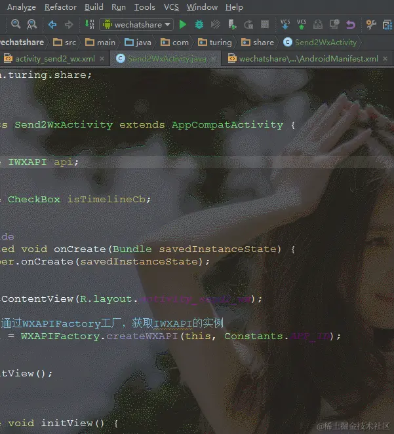The height and width of the screenshot is (434, 394).
Task: Open Settings with the wrench icon
Action: pyautogui.click(x=371, y=25)
